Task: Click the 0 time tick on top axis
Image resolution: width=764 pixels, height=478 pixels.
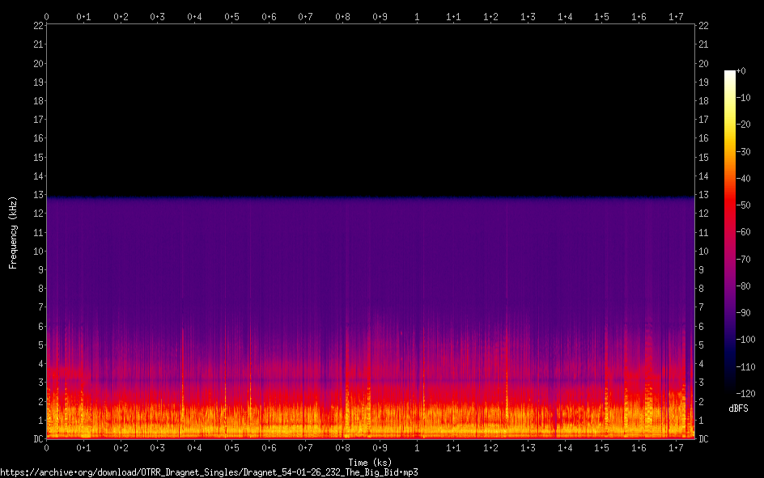Action: point(46,16)
